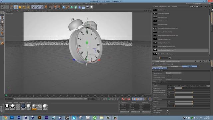The width and height of the screenshot is (213, 120).
Task: Activate the Move tool in the top toolbar
Action: (x=16, y=7)
